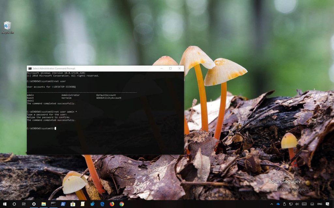Click the Start button
This screenshot has width=334, height=208.
tap(5, 204)
